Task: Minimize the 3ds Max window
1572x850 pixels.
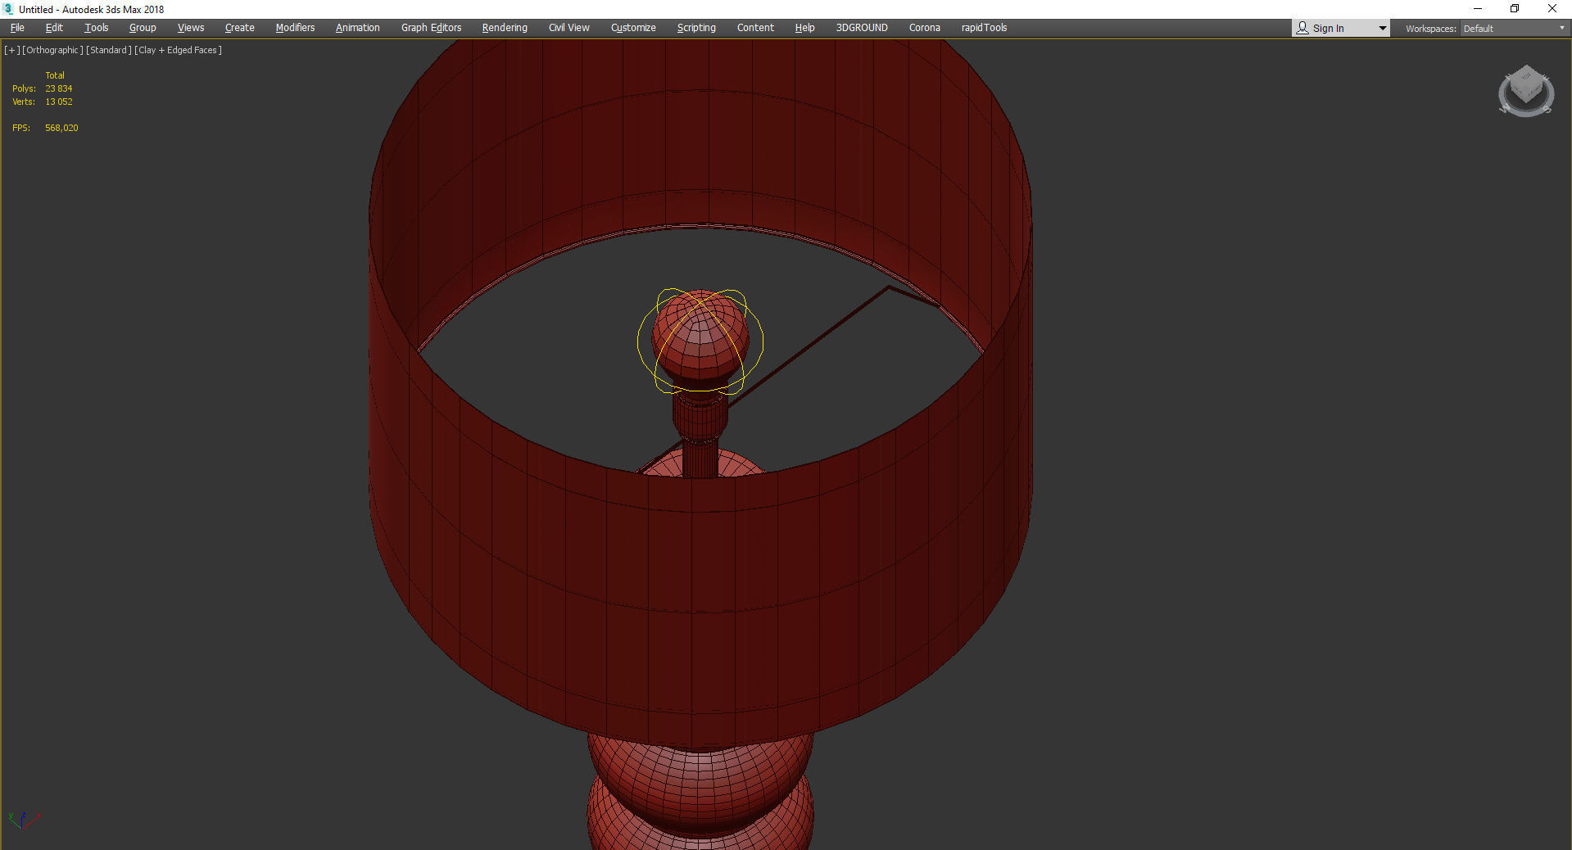Action: [x=1478, y=9]
